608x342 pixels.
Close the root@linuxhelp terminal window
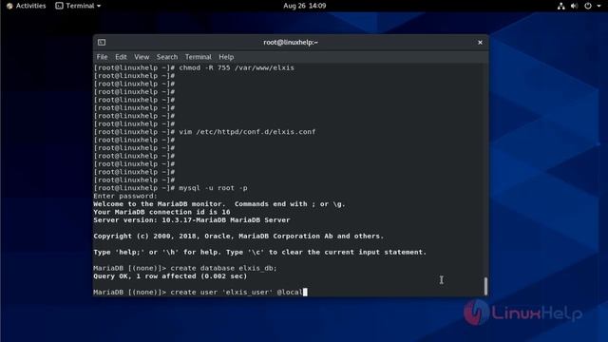(x=480, y=42)
